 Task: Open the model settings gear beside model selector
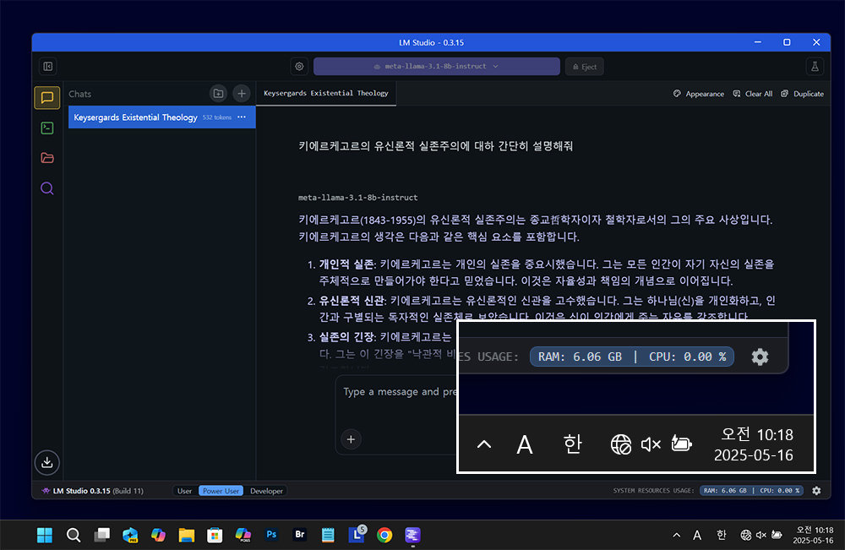[x=299, y=67]
